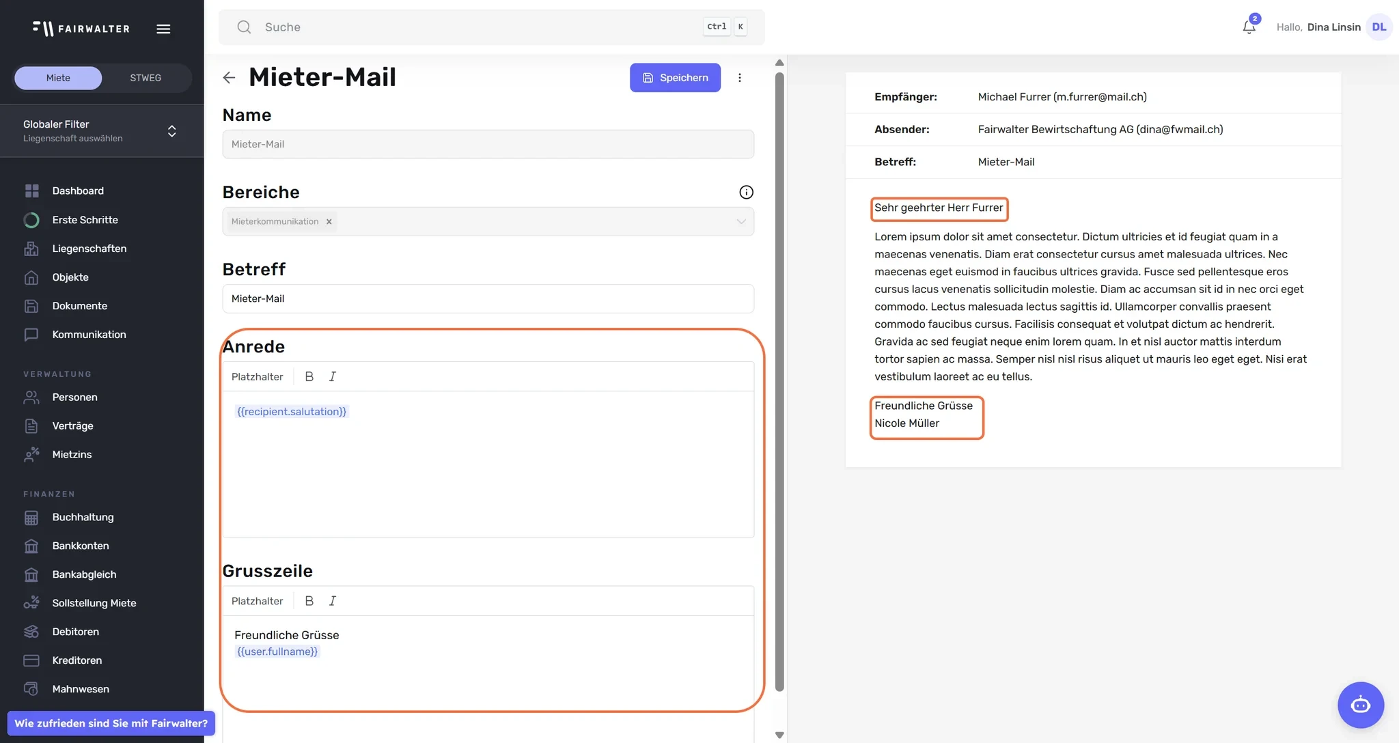
Task: Click the Fairwalter satisfaction feedback button
Action: 111,723
